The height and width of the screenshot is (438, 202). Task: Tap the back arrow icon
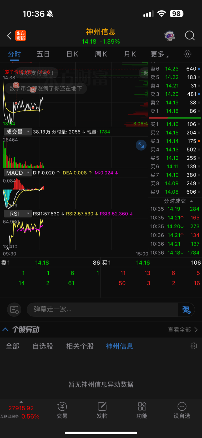coord(9,36)
